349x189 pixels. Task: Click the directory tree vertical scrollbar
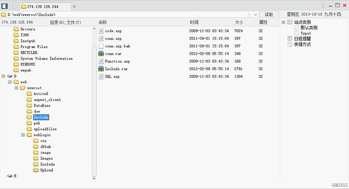[94, 111]
